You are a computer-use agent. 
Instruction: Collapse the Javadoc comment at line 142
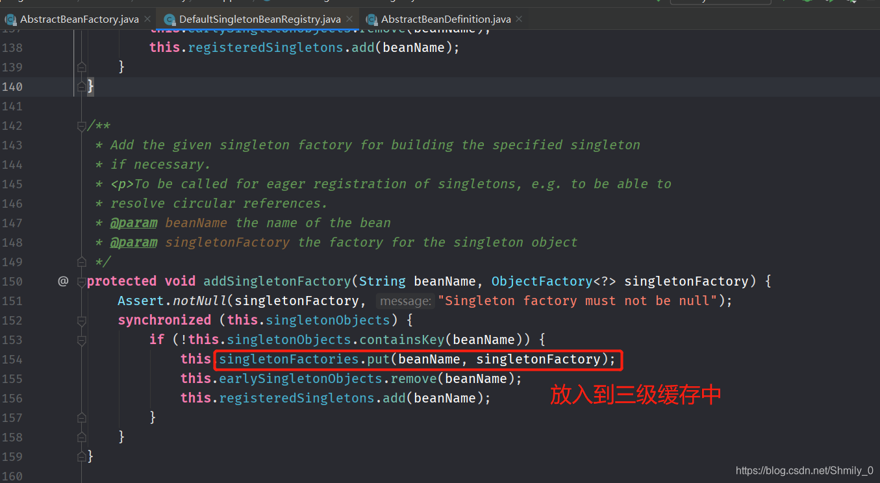[81, 125]
